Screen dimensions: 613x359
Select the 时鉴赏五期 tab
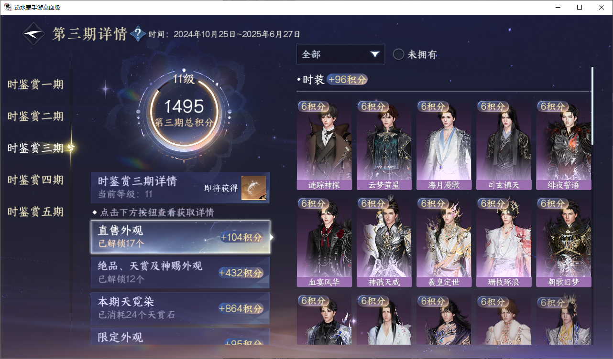point(35,212)
